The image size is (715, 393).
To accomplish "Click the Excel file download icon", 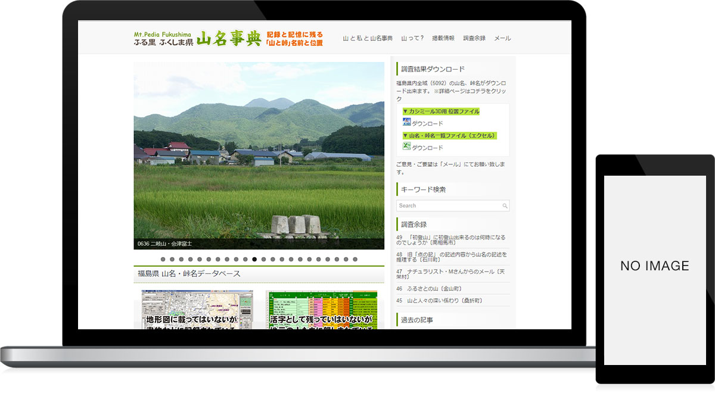I will (406, 146).
